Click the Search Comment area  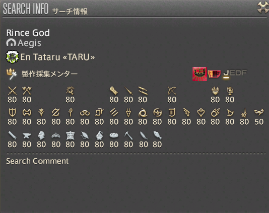pyautogui.click(x=37, y=161)
